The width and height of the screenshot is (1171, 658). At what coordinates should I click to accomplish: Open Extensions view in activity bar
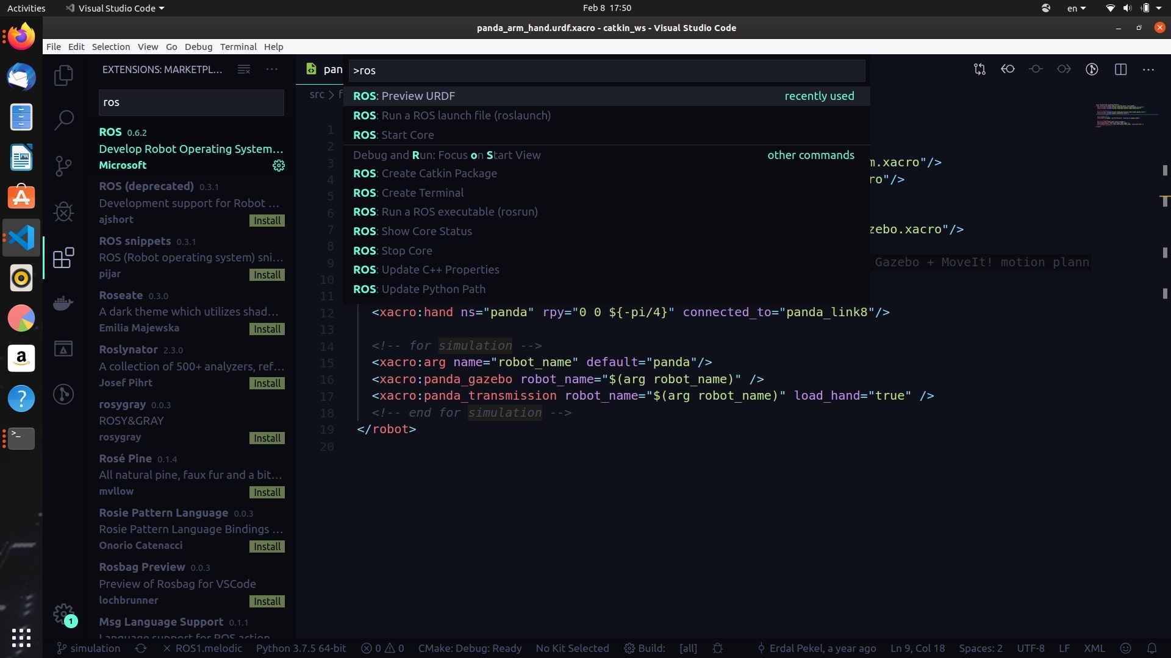click(63, 258)
